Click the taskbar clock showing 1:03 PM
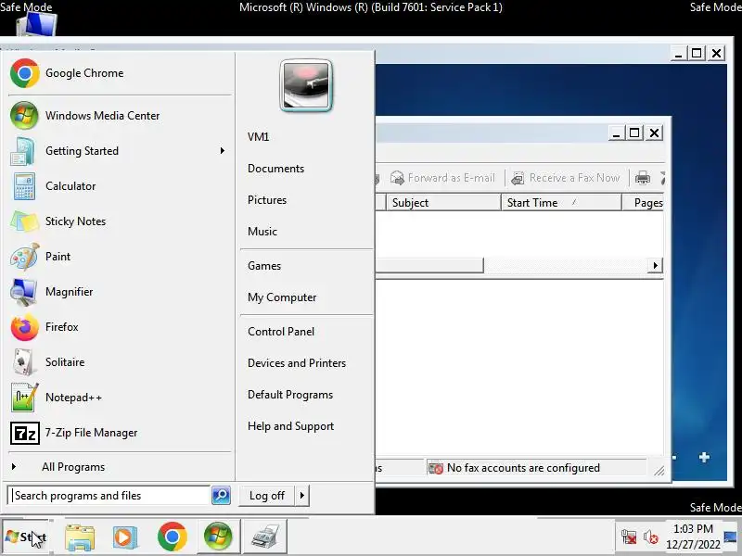This screenshot has height=556, width=742. [693, 537]
